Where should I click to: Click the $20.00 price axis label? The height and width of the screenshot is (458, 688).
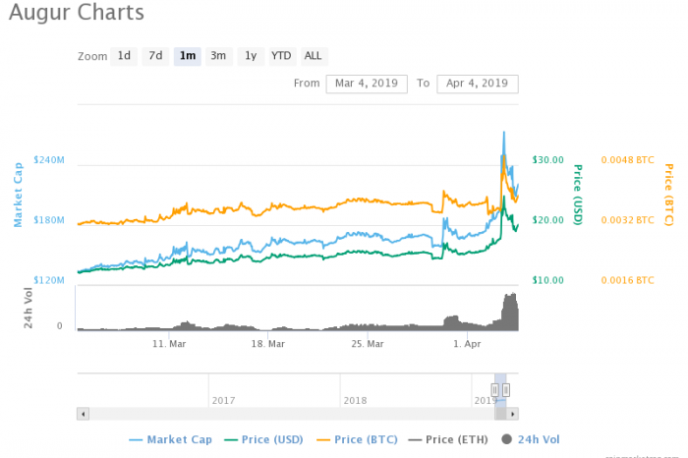[548, 220]
